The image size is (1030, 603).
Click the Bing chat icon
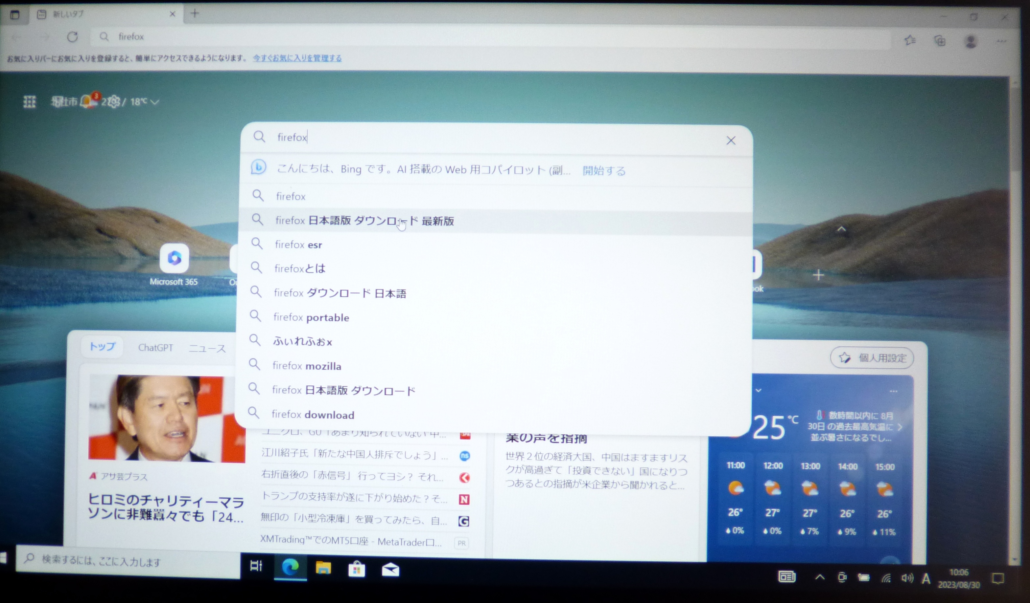pyautogui.click(x=258, y=167)
